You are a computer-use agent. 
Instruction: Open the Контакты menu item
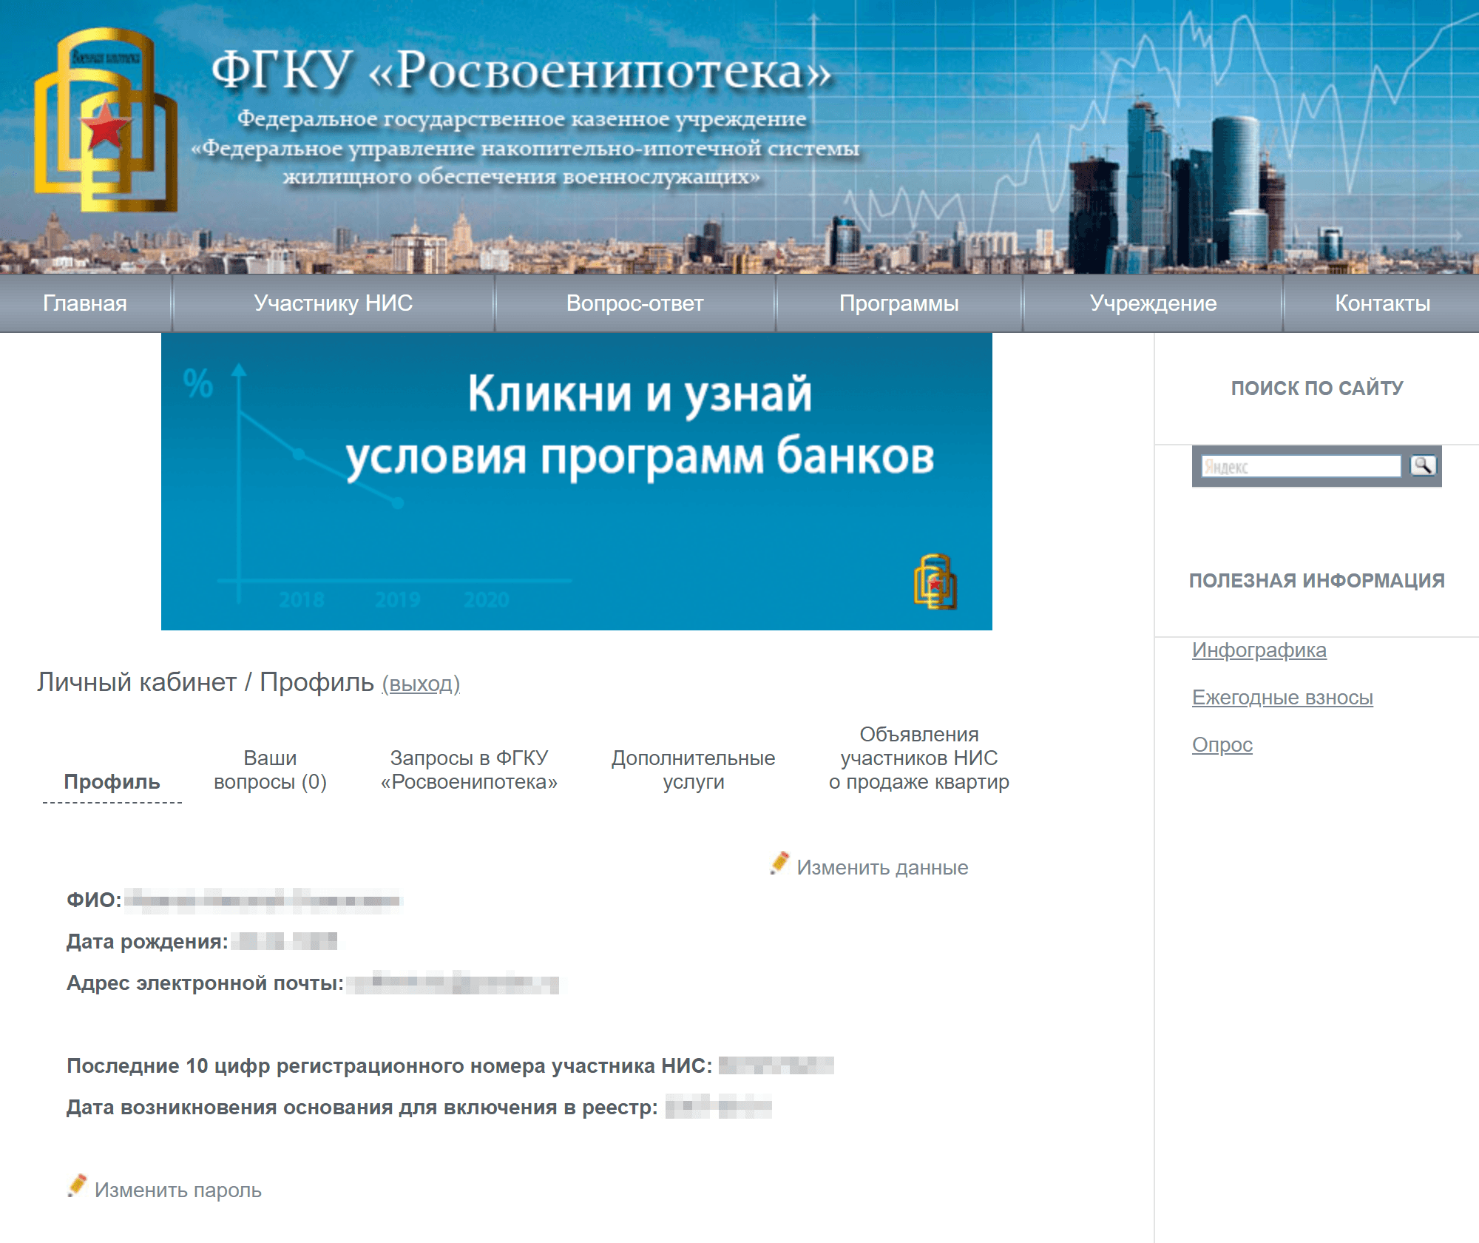[x=1382, y=303]
